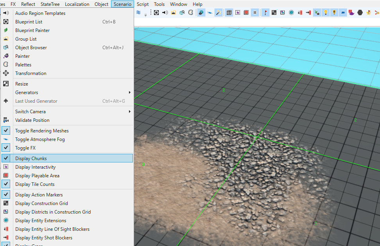Image resolution: width=380 pixels, height=246 pixels.
Task: Enable Display Construction Grid menu entry
Action: 67,203
